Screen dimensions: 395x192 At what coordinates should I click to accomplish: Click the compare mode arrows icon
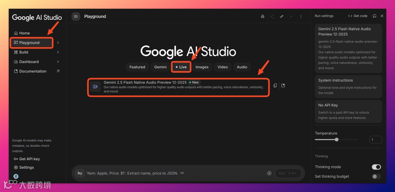point(282,16)
